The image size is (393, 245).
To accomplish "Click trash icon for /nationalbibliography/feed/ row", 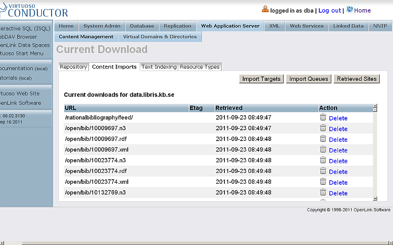I will coord(323,118).
